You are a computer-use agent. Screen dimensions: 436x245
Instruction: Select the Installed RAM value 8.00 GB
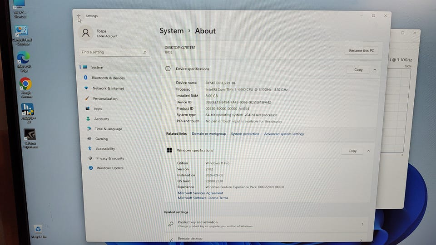[x=211, y=96]
